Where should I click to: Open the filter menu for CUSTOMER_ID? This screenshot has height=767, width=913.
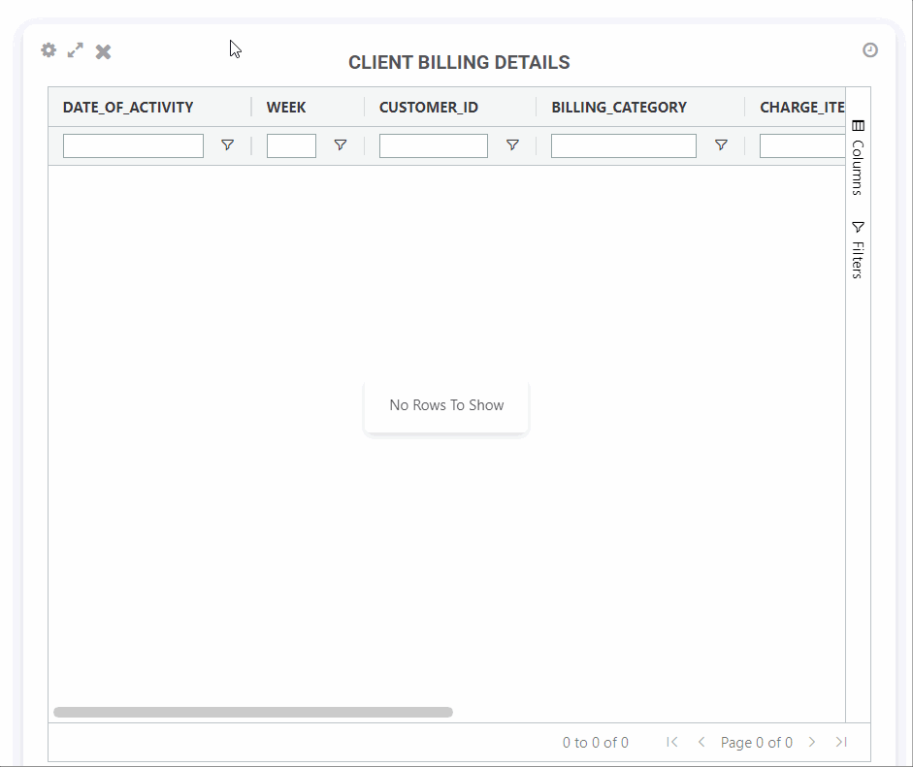tap(512, 145)
